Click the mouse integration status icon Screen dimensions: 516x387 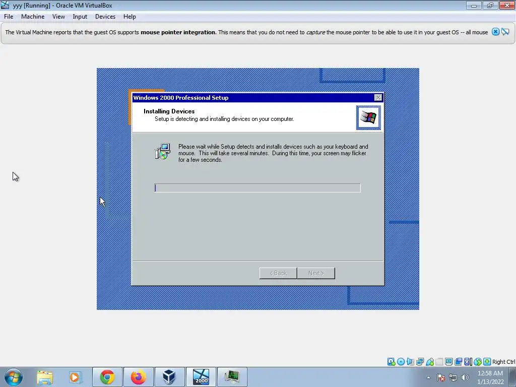pos(478,362)
